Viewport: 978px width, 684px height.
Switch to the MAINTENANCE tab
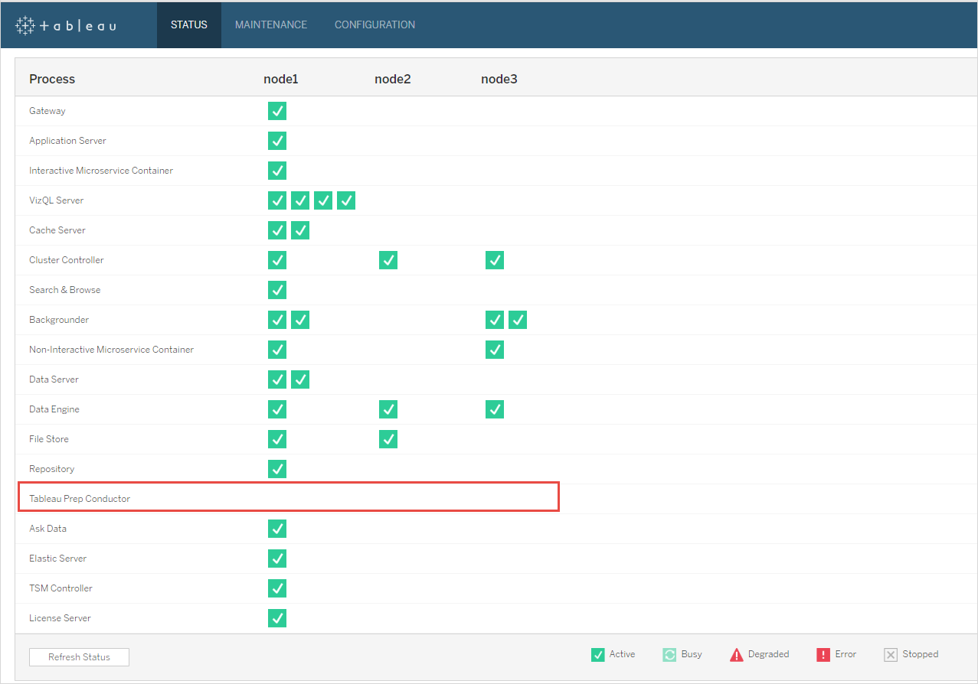coord(271,24)
